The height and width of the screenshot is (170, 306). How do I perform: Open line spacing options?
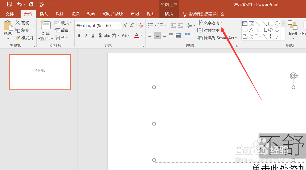[x=191, y=25]
